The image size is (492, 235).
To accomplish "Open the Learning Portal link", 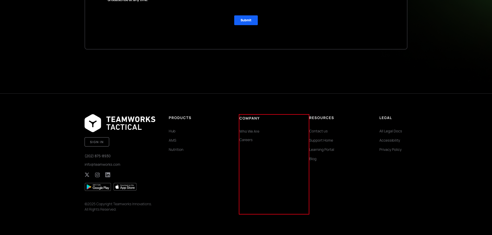I will coord(322,150).
